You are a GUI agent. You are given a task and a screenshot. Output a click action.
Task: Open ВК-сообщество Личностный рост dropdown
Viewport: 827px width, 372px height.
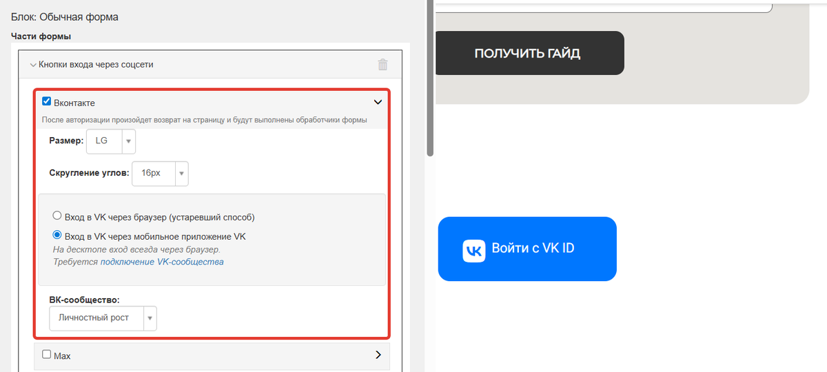click(103, 318)
